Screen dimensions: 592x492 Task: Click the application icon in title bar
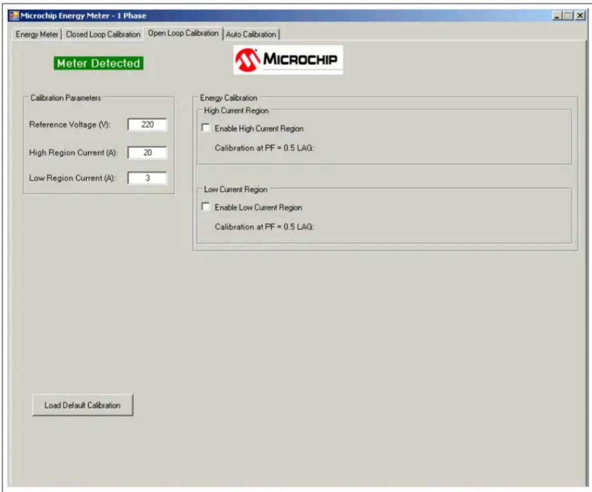tap(14, 15)
